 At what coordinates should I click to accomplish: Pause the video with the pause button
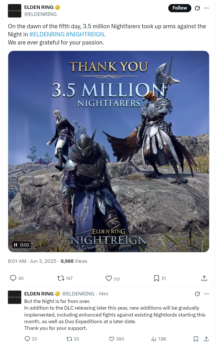pos(15,245)
